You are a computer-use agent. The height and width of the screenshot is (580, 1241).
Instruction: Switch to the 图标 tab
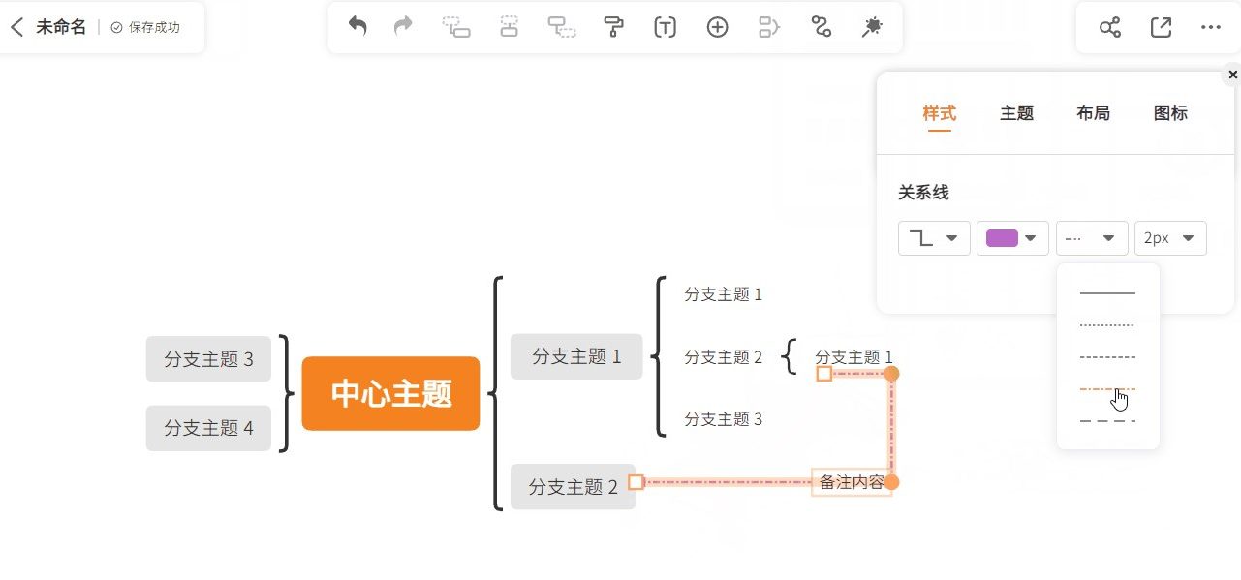tap(1170, 113)
